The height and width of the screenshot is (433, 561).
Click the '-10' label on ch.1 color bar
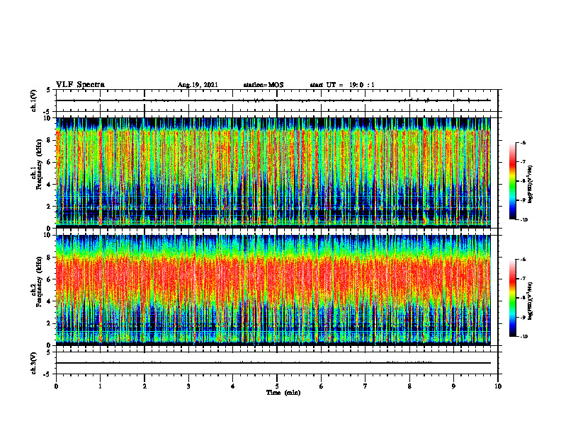click(x=524, y=220)
